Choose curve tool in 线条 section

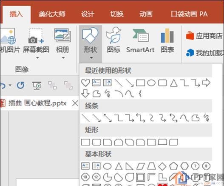tap(184, 118)
